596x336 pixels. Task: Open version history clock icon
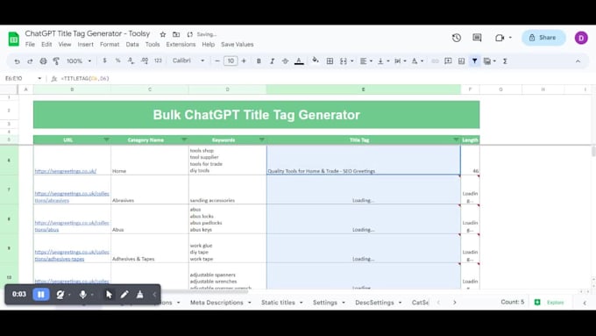pyautogui.click(x=457, y=38)
